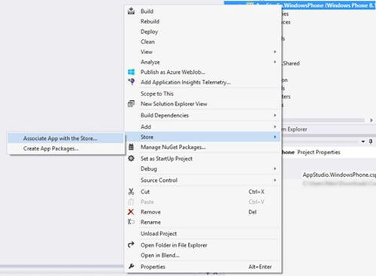The image size is (376, 276).
Task: Click the Manage NuGet Packages icon
Action: point(131,147)
